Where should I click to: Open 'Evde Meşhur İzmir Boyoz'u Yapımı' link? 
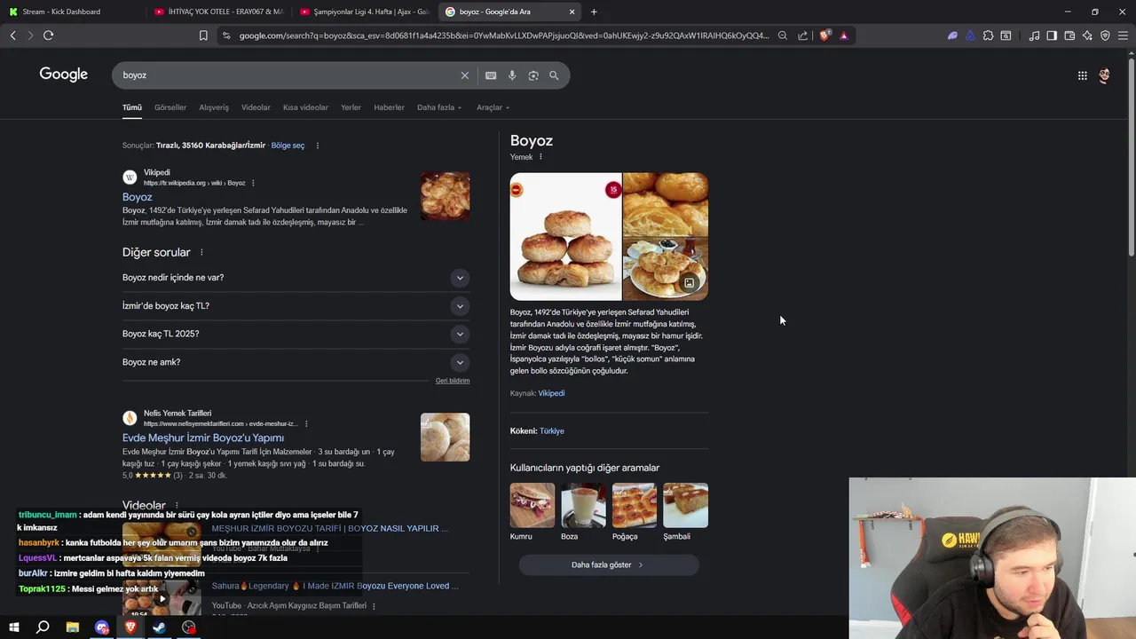click(x=203, y=438)
